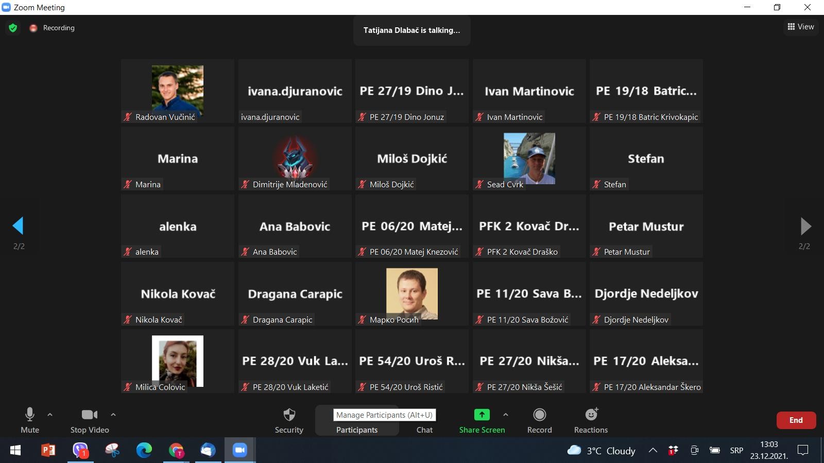
Task: Click the Record icon
Action: coord(539,415)
